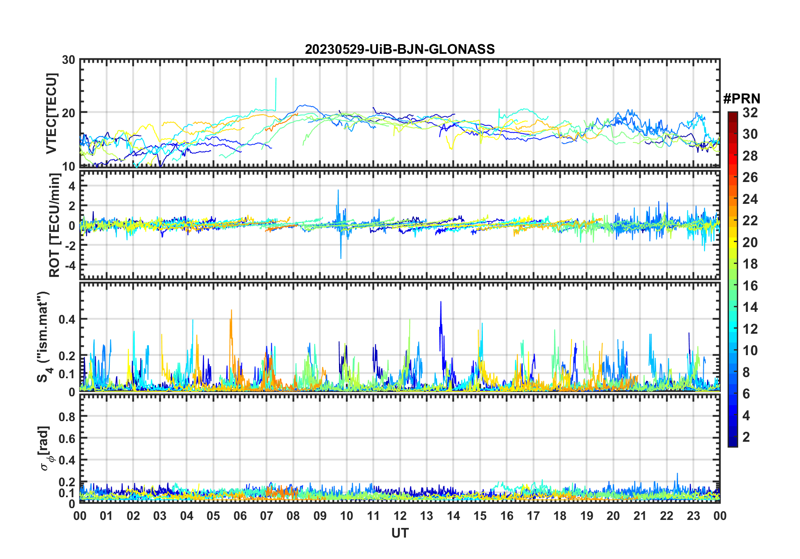Click the ROT [TECU/min] axis label
This screenshot has width=800, height=559.
54,225
